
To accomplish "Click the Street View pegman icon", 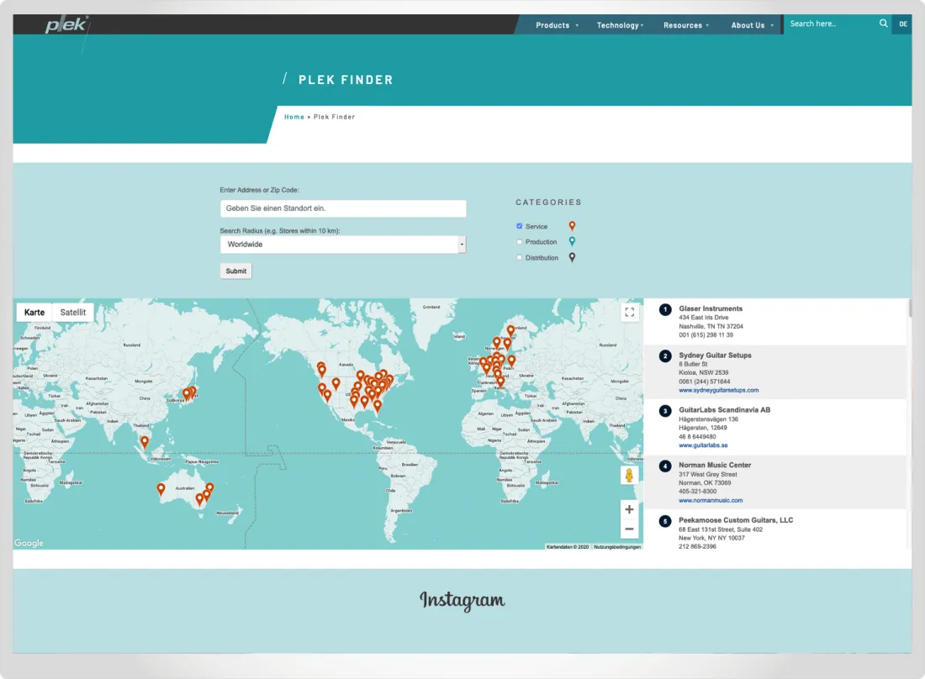I will pos(628,476).
